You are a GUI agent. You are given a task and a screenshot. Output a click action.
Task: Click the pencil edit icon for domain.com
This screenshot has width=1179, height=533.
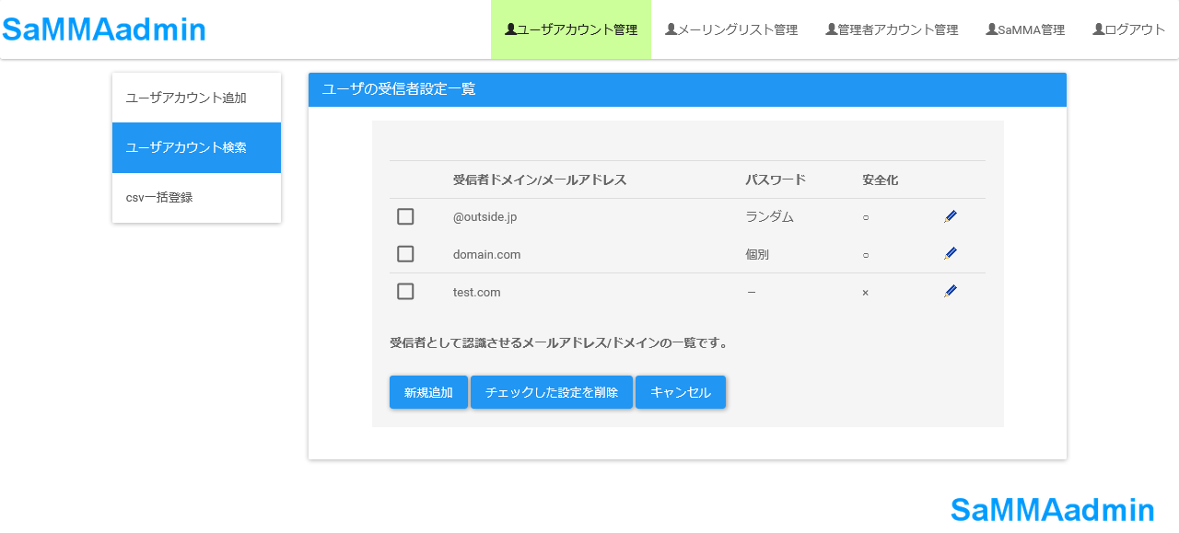point(951,253)
